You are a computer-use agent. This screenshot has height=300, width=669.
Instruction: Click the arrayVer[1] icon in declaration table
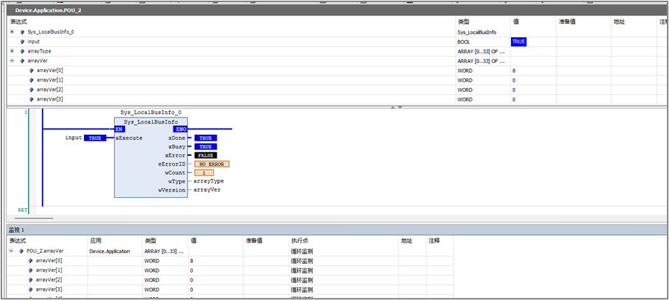pos(31,80)
